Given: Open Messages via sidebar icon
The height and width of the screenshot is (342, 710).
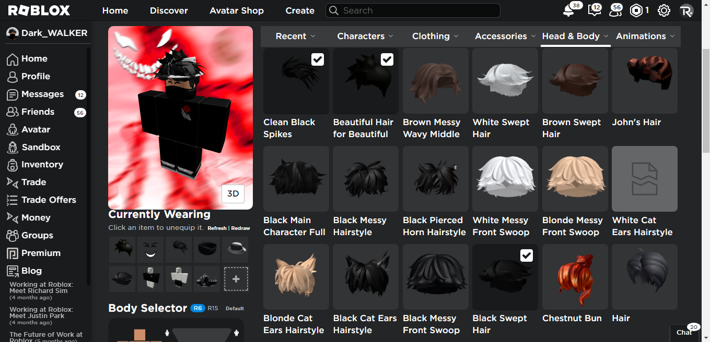Looking at the screenshot, I should pyautogui.click(x=13, y=94).
